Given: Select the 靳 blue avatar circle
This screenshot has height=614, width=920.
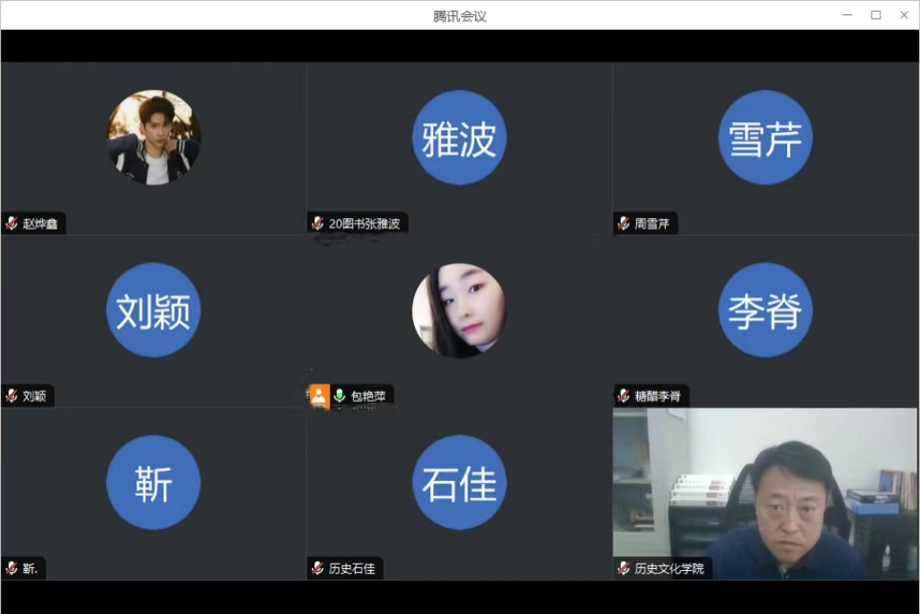Looking at the screenshot, I should point(154,482).
